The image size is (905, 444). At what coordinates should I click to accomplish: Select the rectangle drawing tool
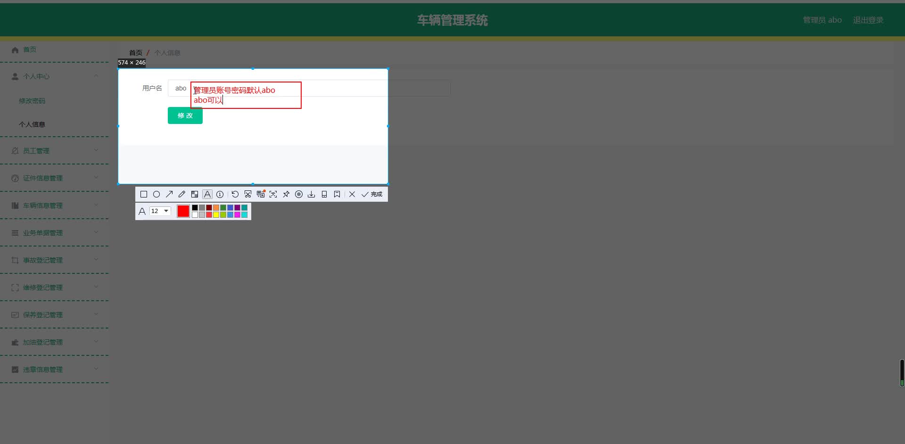point(144,194)
